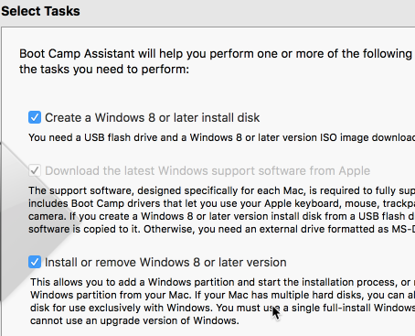Uncheck the Create a Windows 8 install disk checkbox
Viewport: 415px width, 336px height.
35,117
